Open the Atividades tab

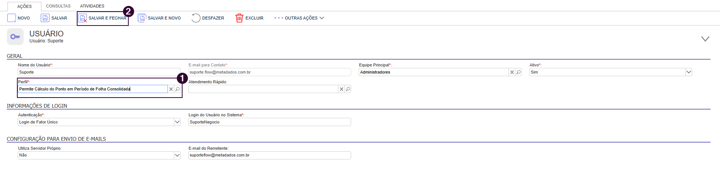click(x=92, y=6)
